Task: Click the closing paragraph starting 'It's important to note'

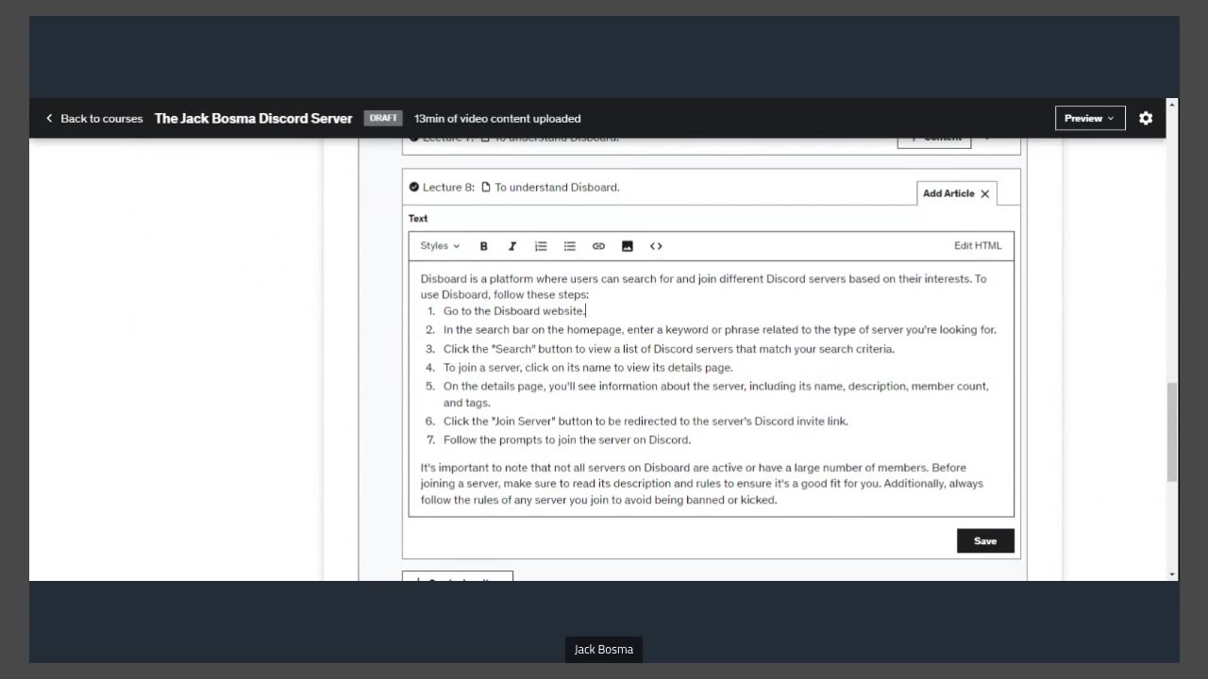Action: [x=702, y=484]
